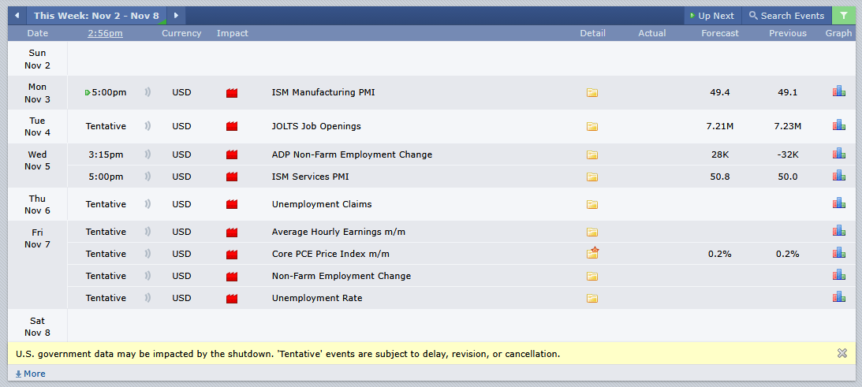Open detail folder for JOLTS Job Openings
862x387 pixels.
pos(591,126)
